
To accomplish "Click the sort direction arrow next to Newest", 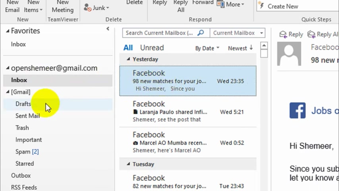I will tap(251, 48).
